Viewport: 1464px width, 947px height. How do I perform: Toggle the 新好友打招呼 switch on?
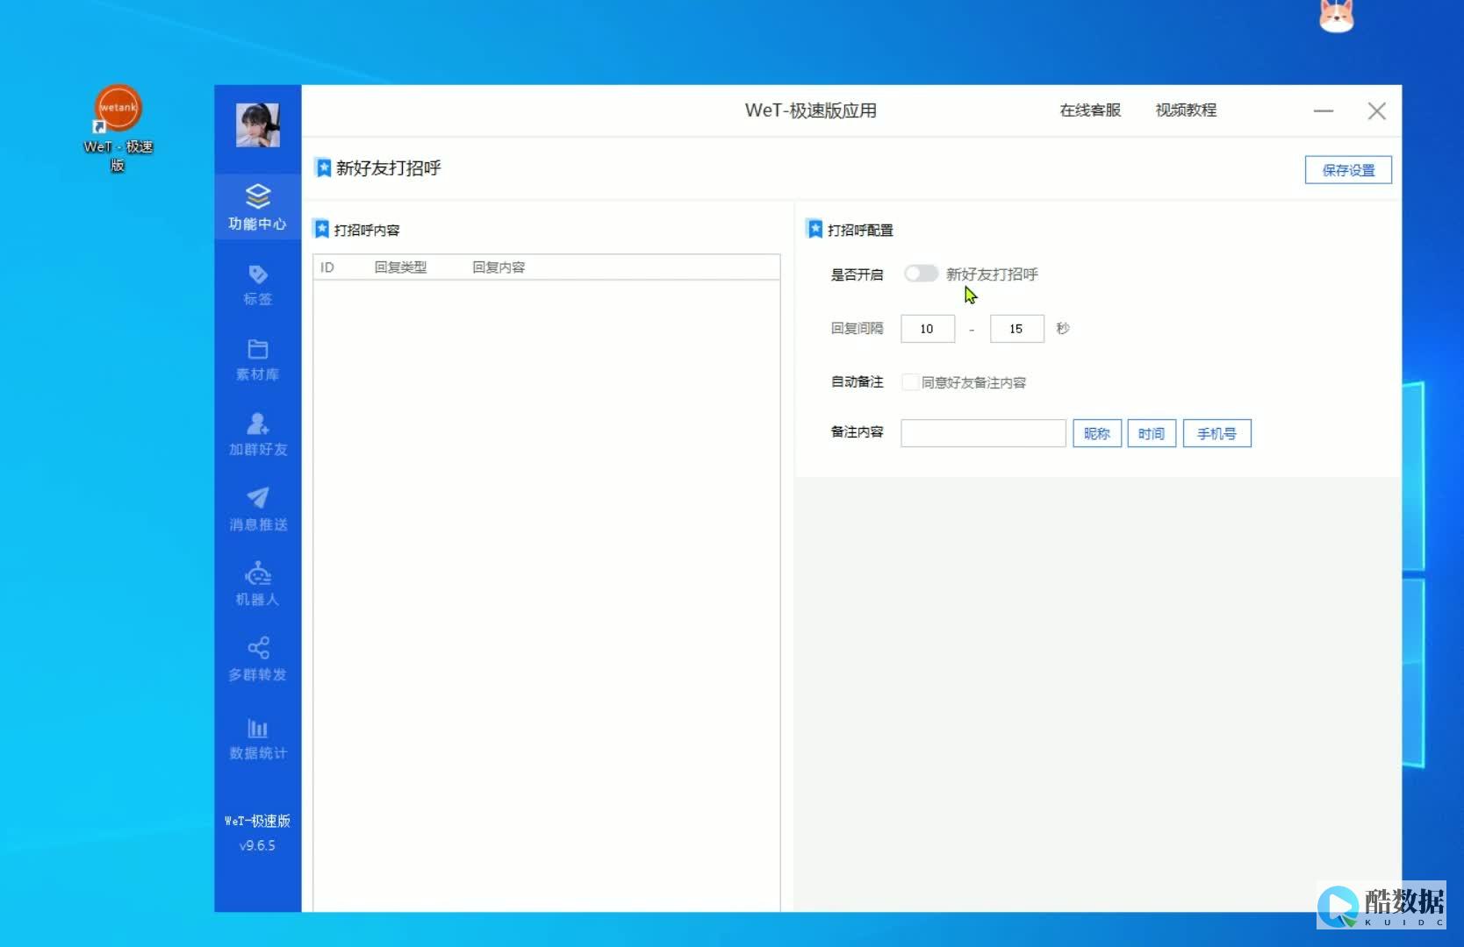[x=921, y=274]
